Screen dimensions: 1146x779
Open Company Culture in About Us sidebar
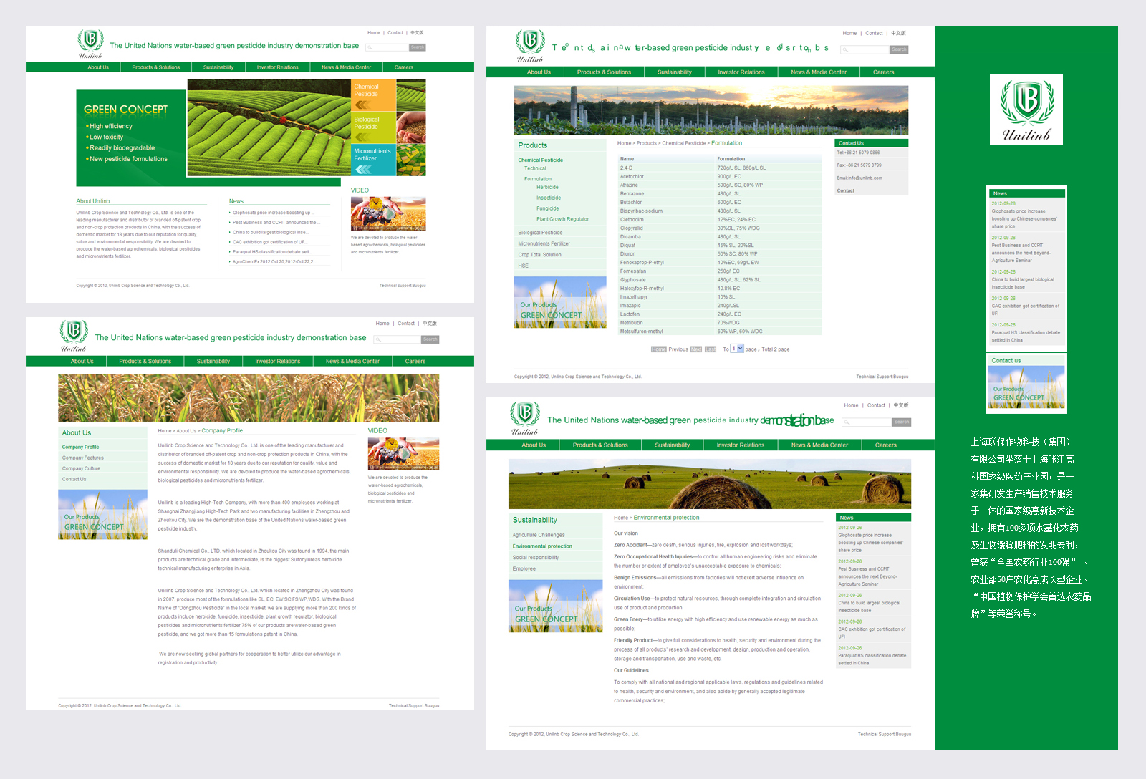pos(81,469)
